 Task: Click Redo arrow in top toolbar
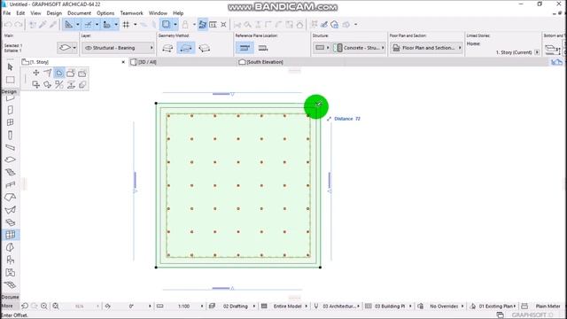pyautogui.click(x=18, y=25)
